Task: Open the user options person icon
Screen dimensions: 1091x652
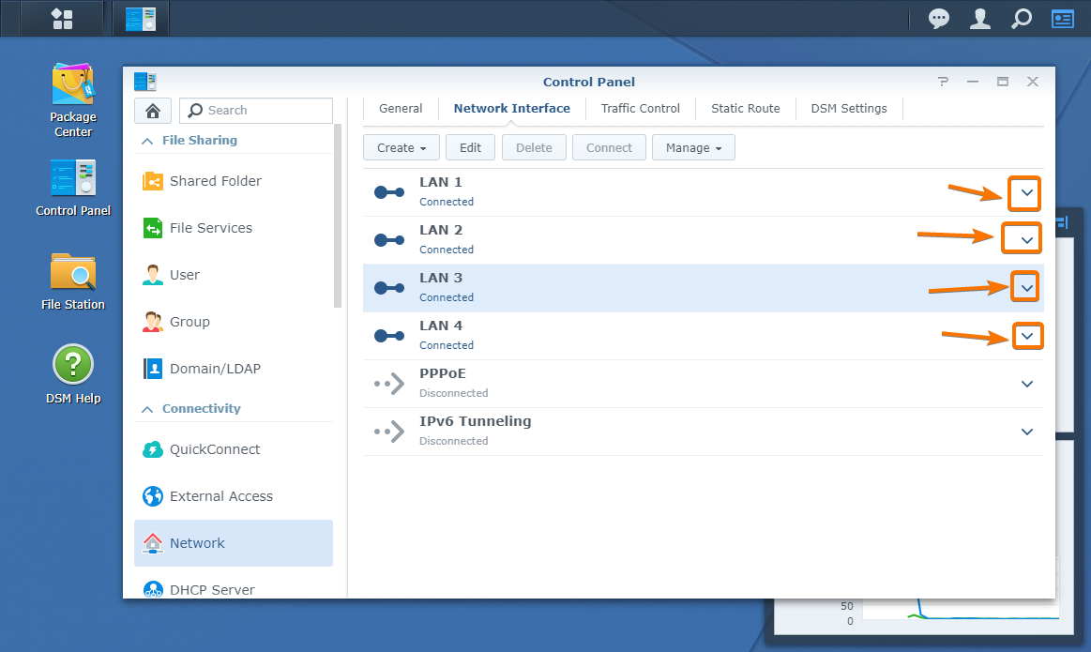Action: pyautogui.click(x=979, y=19)
